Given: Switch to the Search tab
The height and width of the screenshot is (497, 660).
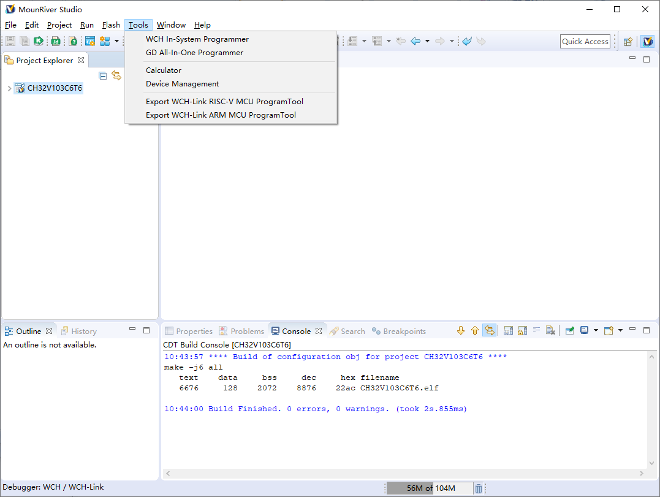Looking at the screenshot, I should (347, 331).
